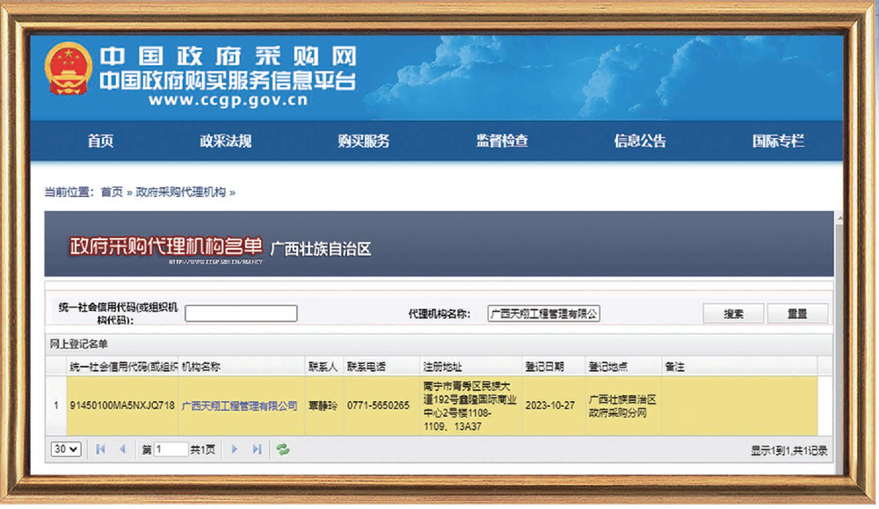Go to next page arrow

[235, 449]
